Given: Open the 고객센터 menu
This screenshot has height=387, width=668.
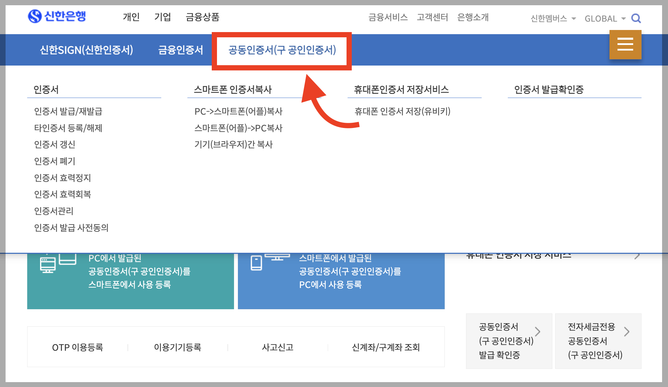Looking at the screenshot, I should (433, 17).
